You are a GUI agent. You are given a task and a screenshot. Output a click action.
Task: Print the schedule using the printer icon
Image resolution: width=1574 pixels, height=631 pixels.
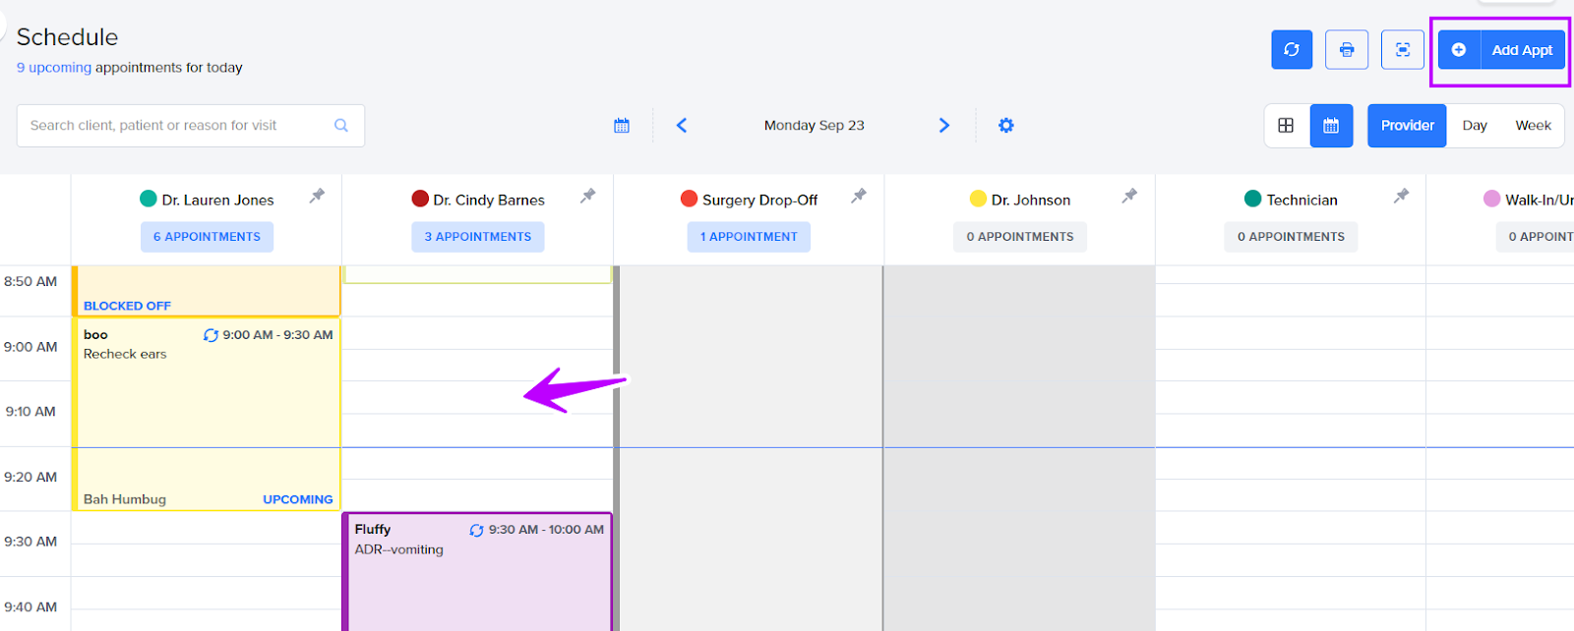1347,49
